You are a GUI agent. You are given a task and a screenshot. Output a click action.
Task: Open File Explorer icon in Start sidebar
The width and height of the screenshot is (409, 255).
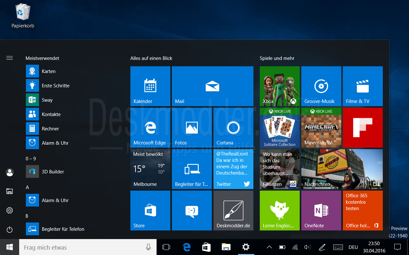10,191
